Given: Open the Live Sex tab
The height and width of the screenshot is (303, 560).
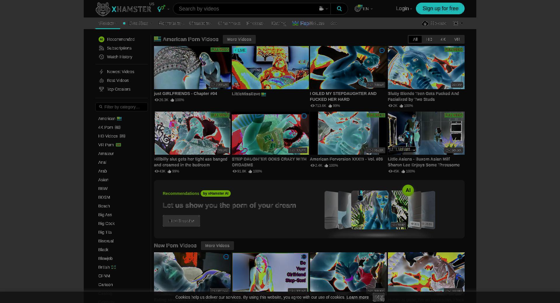Looking at the screenshot, I should 138,23.
